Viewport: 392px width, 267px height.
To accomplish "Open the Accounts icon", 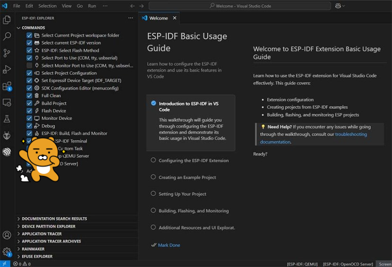I will point(7,235).
